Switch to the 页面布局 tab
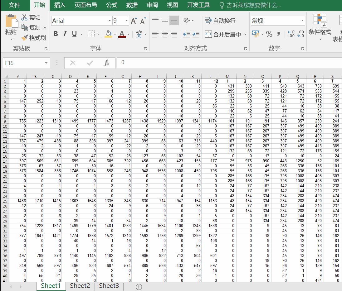 tap(86, 5)
